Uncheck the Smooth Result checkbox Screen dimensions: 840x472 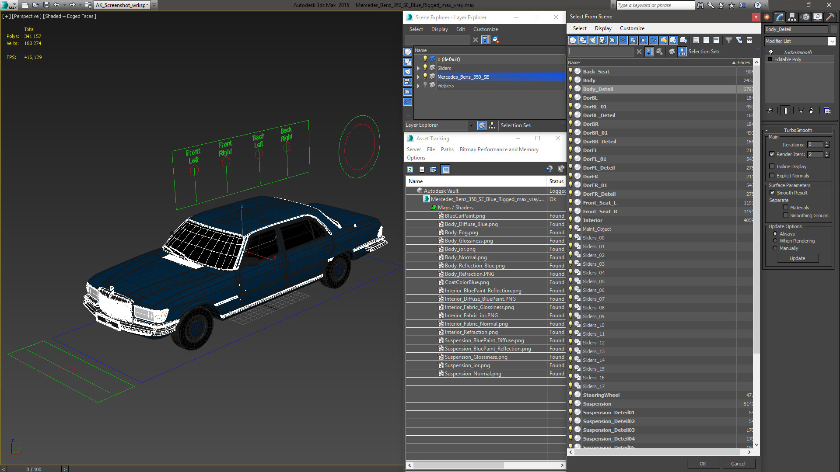(772, 193)
